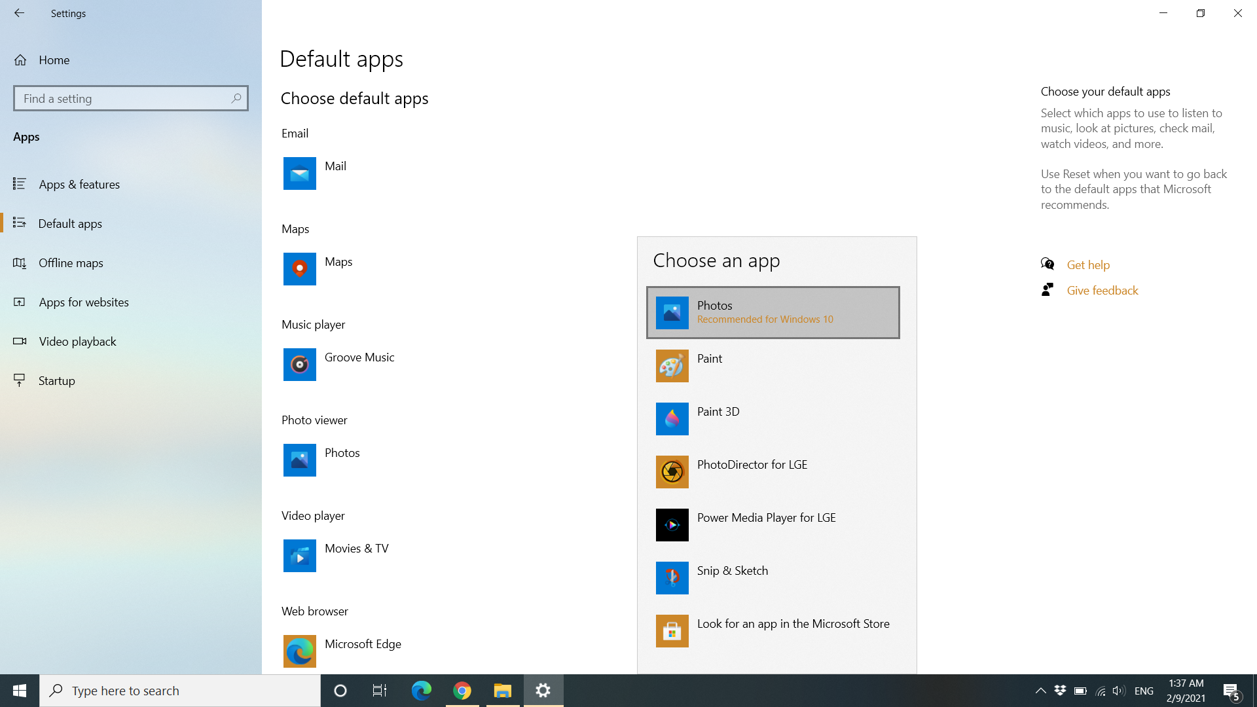Open Microsoft Edge browser icon
The image size is (1257, 707).
coord(422,691)
